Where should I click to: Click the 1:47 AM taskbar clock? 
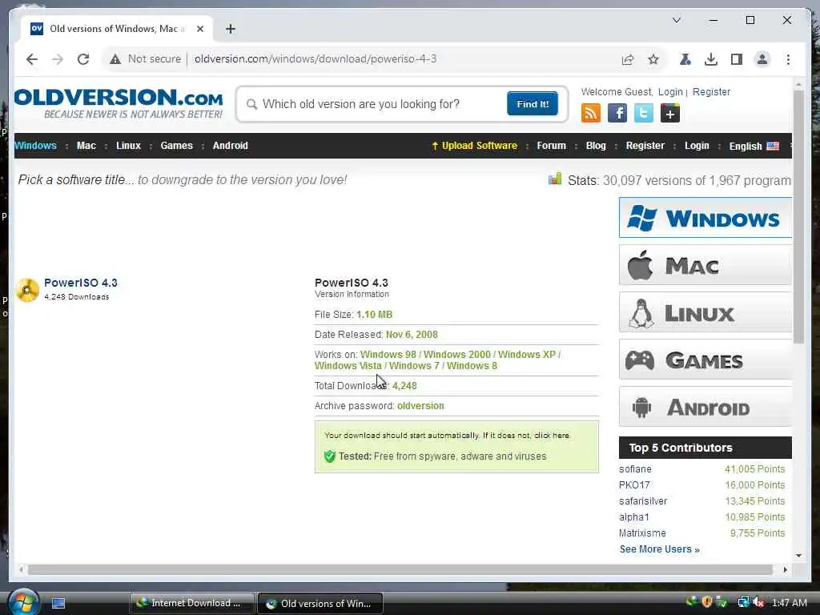[x=789, y=603]
